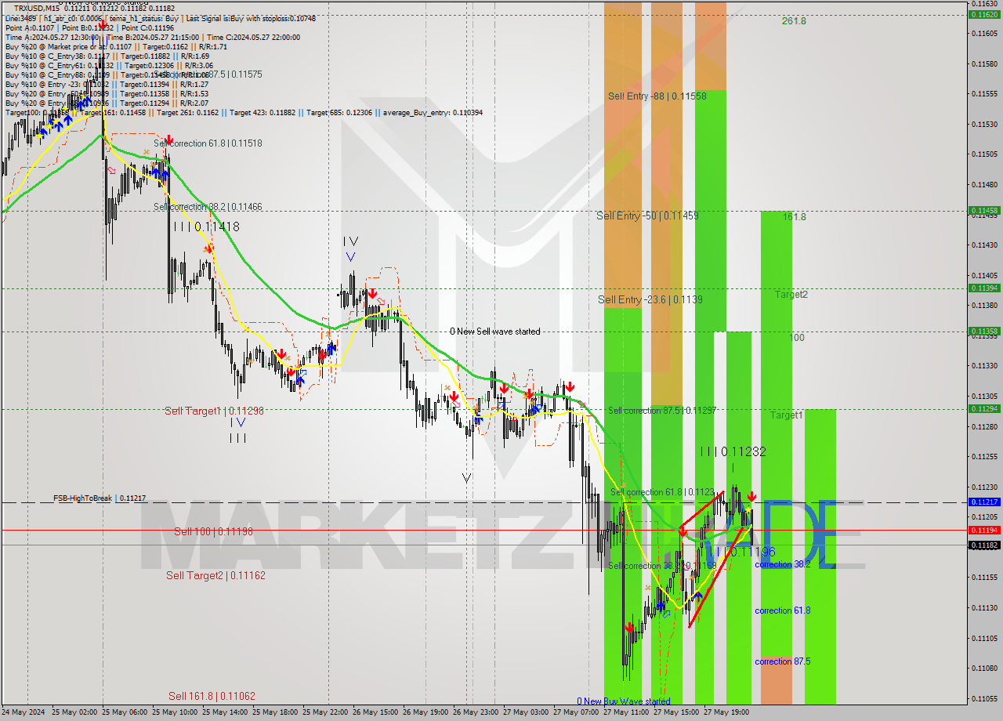Image resolution: width=1003 pixels, height=721 pixels.
Task: Select the 'Sell correction 38.2 | 0.11466' label
Action: (x=208, y=207)
